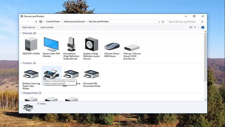The width and height of the screenshot is (225, 127).
Task: Collapse the Unspecified (3) group
Action: pos(21,93)
